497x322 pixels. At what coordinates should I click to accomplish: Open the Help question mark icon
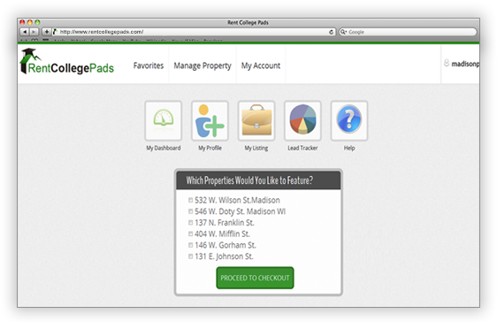coord(349,120)
